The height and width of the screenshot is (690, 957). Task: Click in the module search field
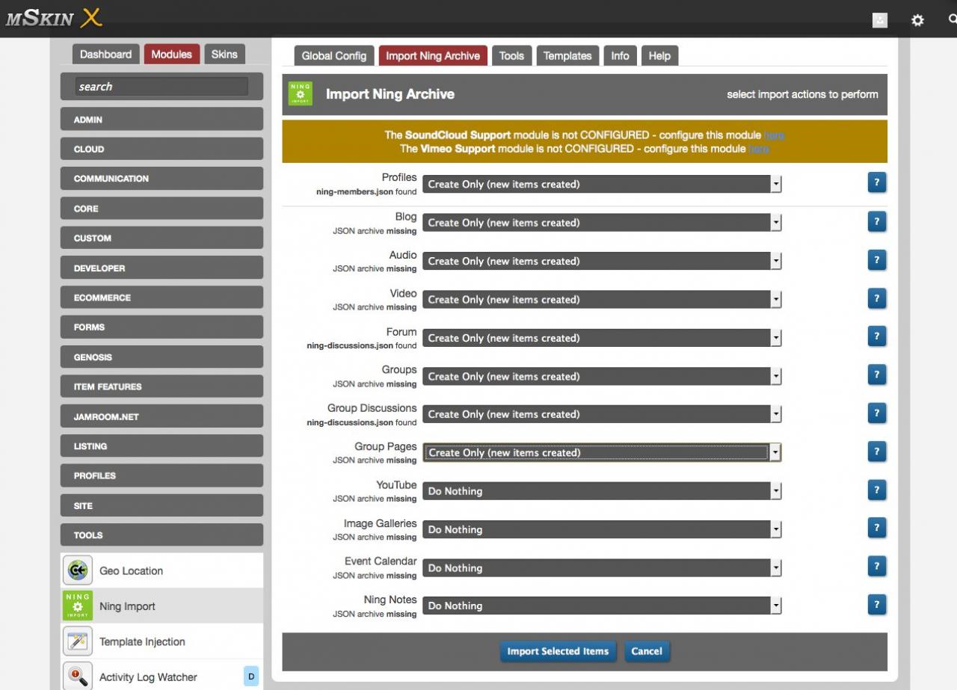click(x=161, y=87)
